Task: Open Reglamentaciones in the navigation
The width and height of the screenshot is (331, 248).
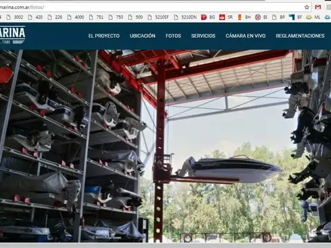Action: (x=300, y=36)
